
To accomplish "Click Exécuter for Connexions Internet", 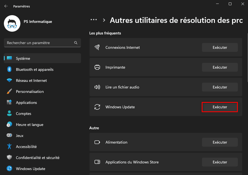I will tap(220, 47).
